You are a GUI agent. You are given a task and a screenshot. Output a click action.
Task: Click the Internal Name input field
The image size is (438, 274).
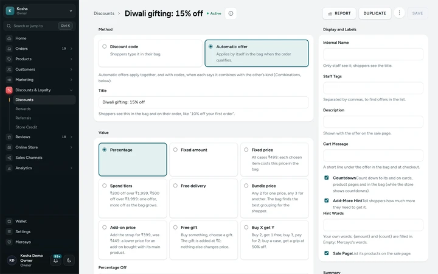tap(373, 54)
